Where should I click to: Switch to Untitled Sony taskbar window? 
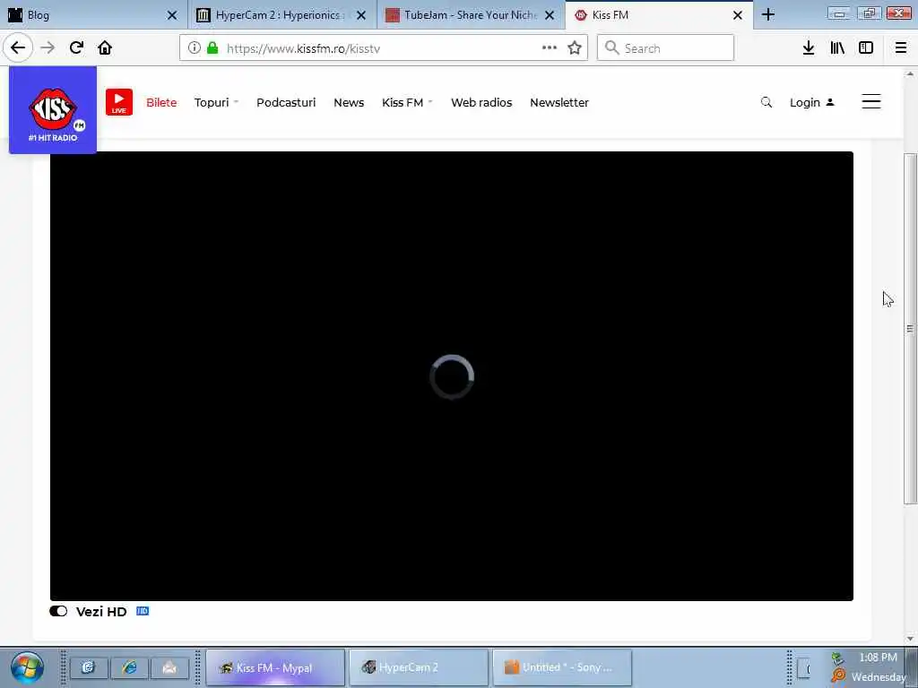tap(562, 667)
